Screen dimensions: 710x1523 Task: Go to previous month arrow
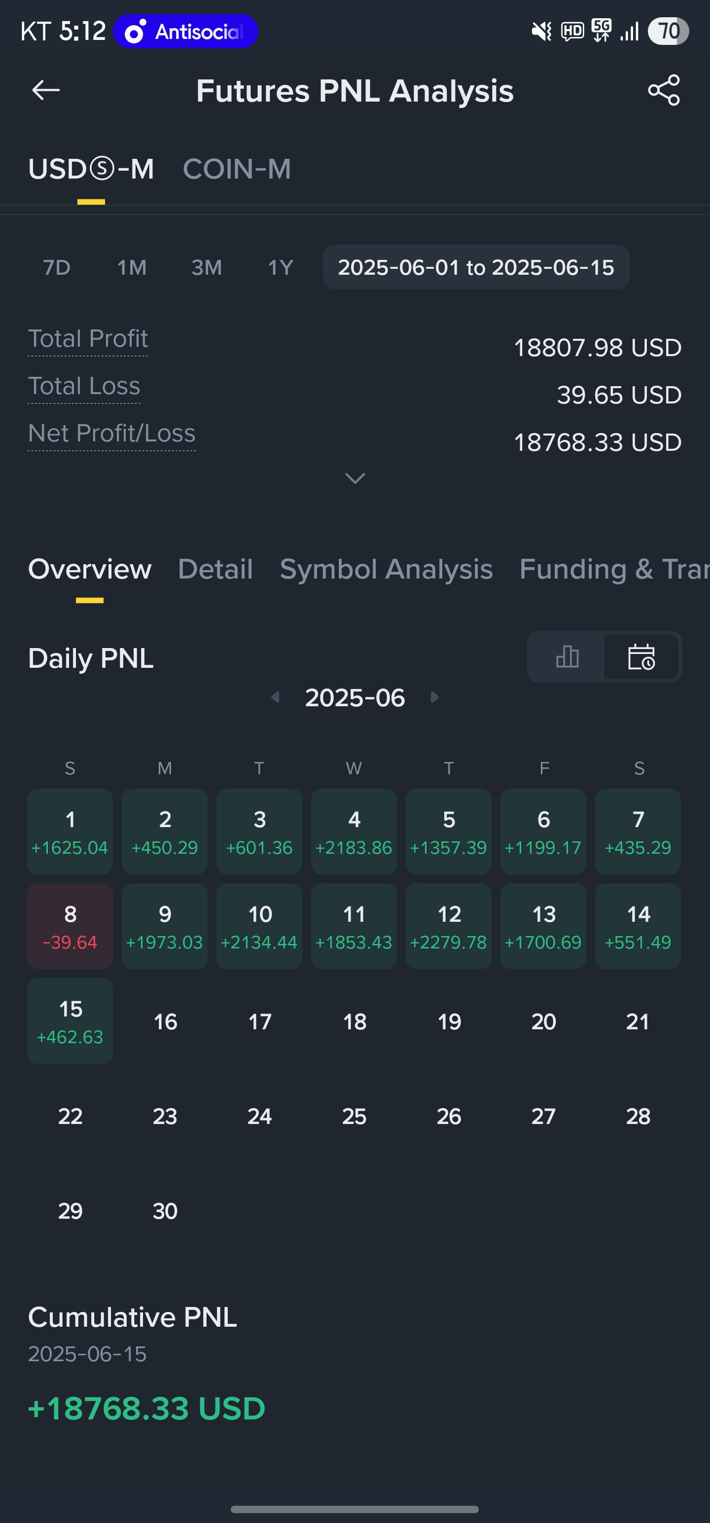pos(275,698)
